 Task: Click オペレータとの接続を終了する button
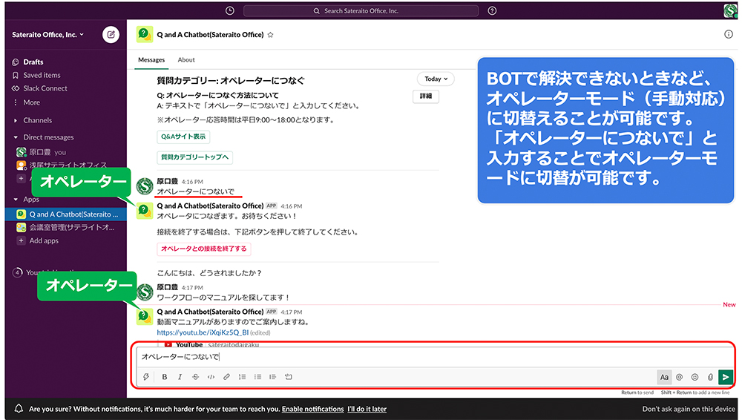tap(204, 249)
